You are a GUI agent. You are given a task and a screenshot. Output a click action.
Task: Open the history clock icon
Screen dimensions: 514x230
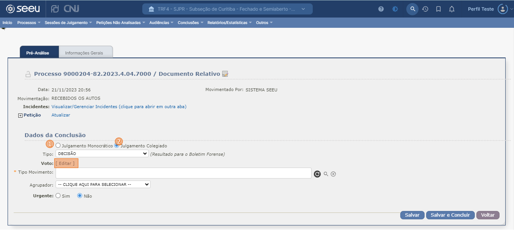[x=425, y=9]
